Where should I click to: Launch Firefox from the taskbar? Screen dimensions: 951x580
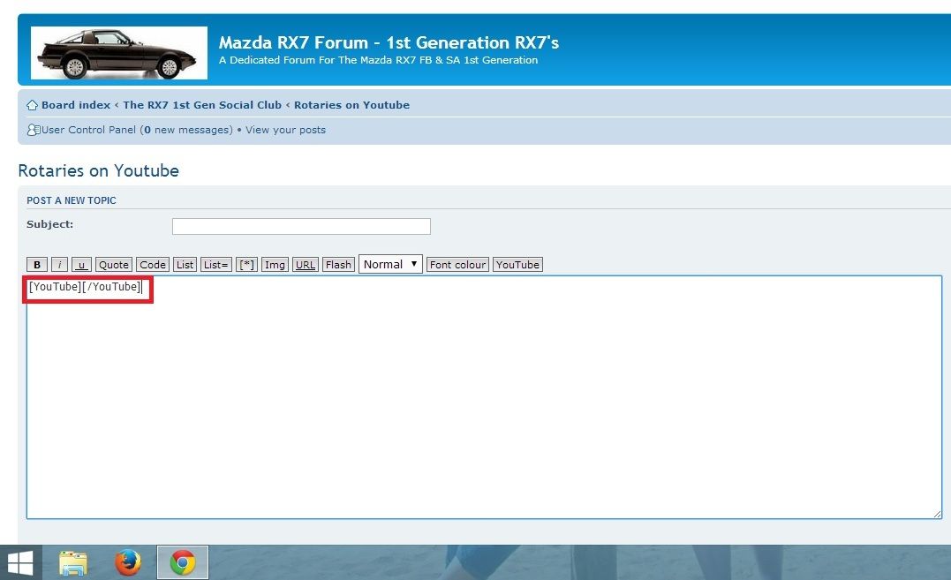(128, 562)
